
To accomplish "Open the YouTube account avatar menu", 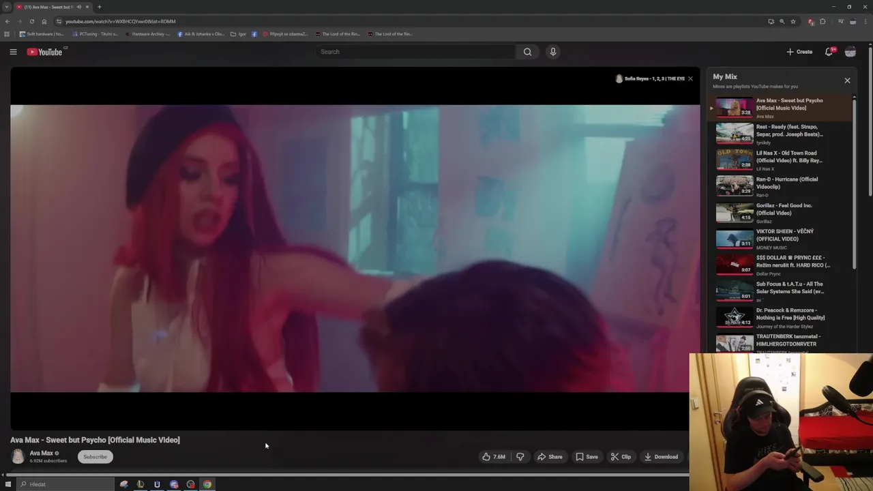I will pyautogui.click(x=850, y=52).
